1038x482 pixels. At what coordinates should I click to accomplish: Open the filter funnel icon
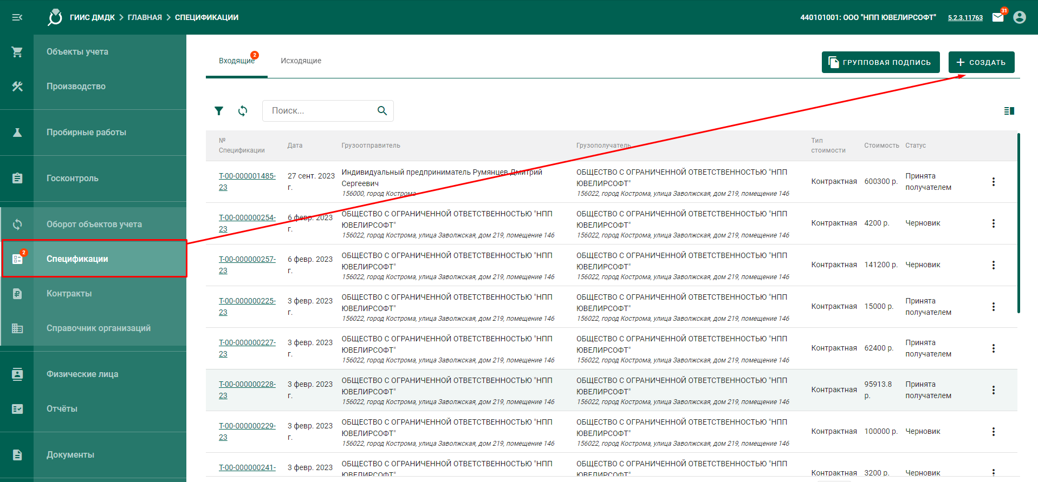219,111
